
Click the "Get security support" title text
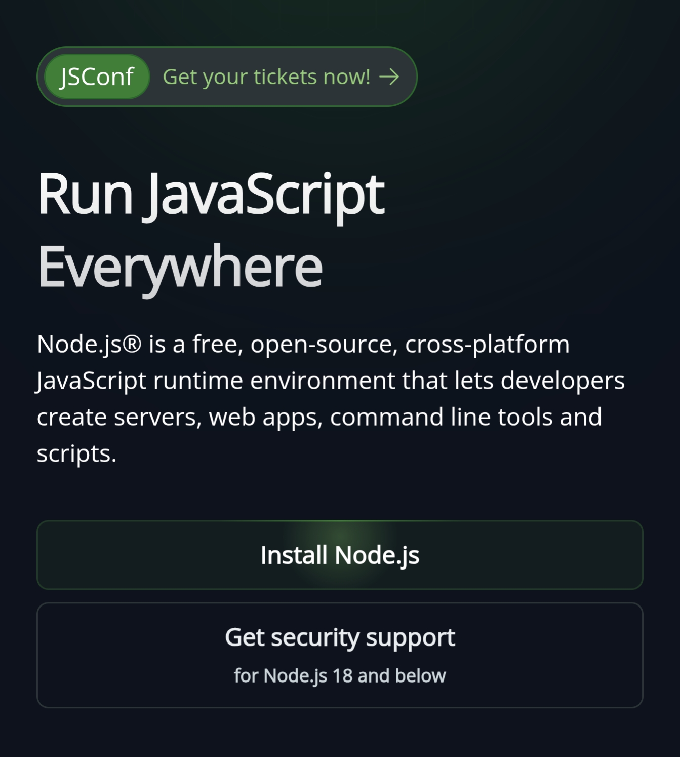point(340,637)
